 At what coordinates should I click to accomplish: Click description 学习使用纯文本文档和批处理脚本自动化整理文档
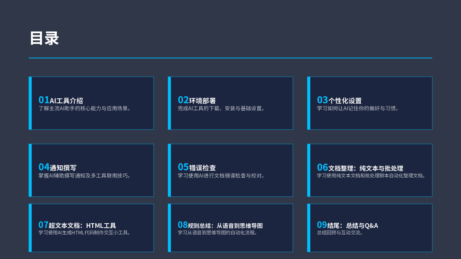click(371, 176)
